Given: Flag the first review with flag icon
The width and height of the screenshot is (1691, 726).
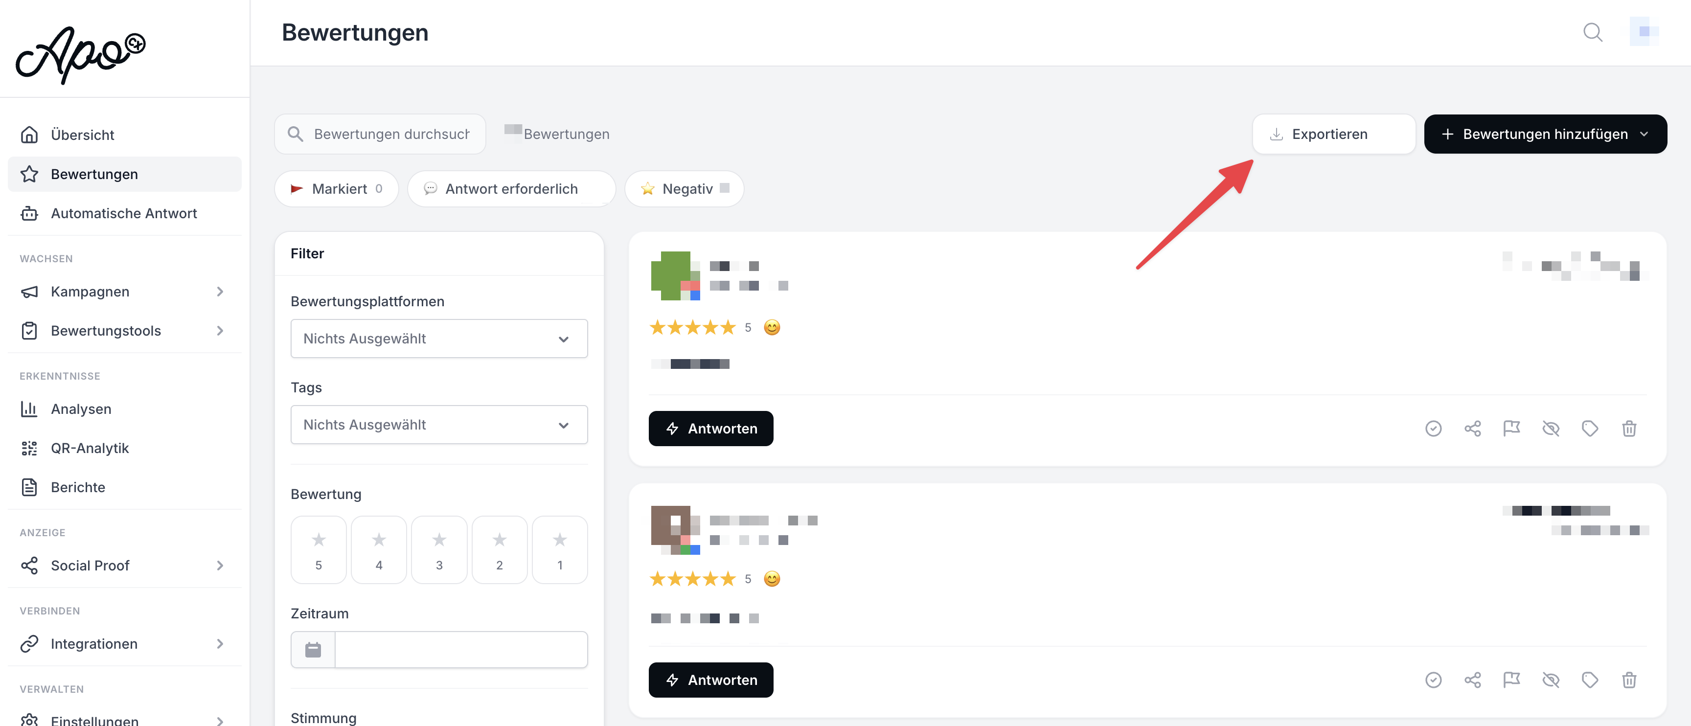Looking at the screenshot, I should (1511, 429).
